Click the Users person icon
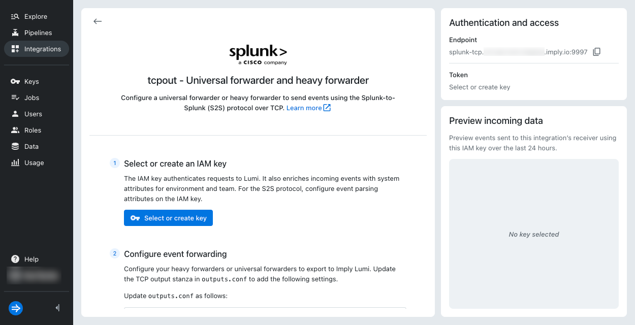 pyautogui.click(x=15, y=114)
